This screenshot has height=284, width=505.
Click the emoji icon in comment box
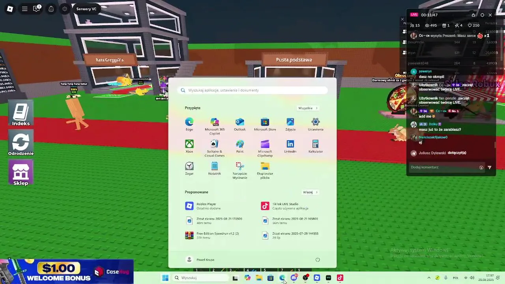481,167
